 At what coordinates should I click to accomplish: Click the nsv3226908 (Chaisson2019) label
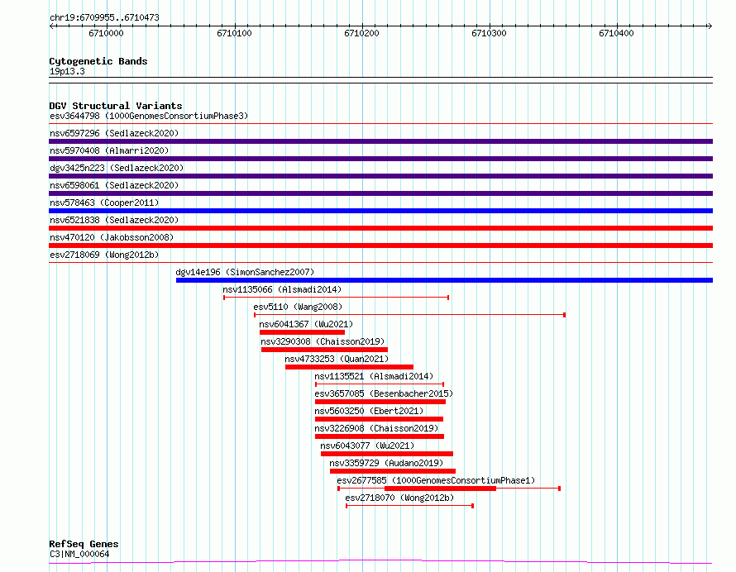[376, 428]
